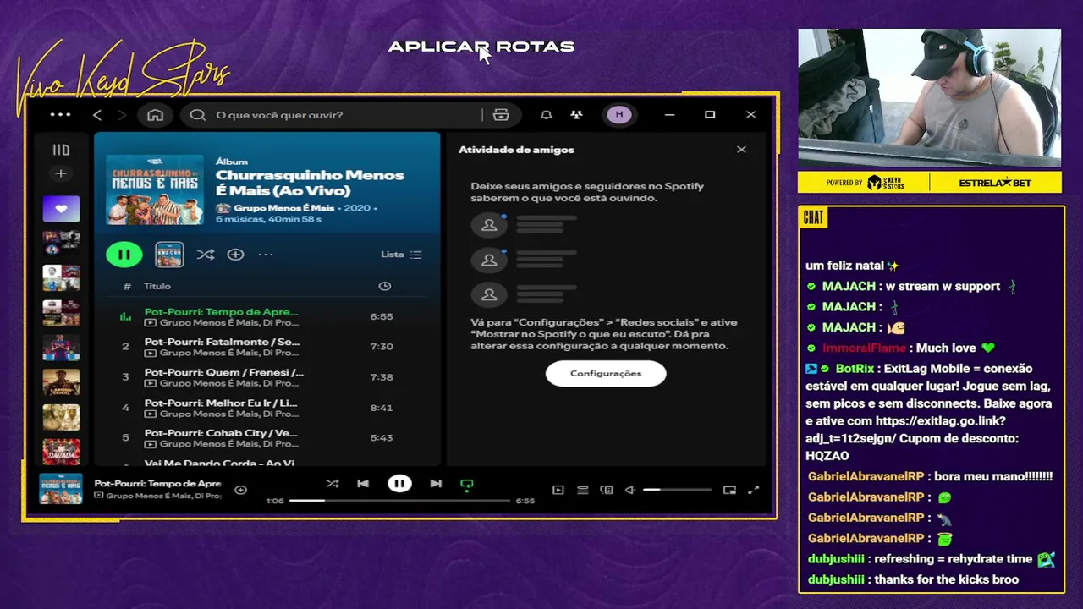The width and height of the screenshot is (1083, 609).
Task: Mute with the volume speaker icon
Action: [630, 490]
